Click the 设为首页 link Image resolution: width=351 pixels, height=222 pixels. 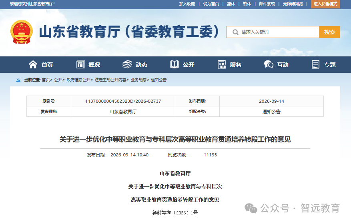[x=211, y=4]
